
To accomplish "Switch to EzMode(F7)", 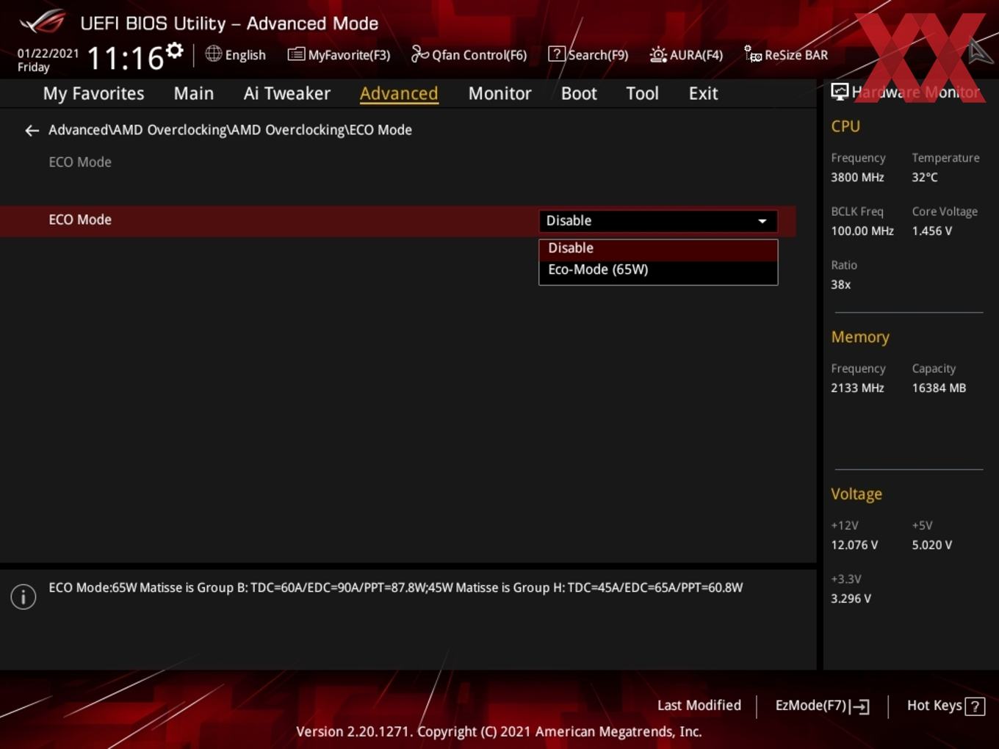I will click(x=822, y=706).
